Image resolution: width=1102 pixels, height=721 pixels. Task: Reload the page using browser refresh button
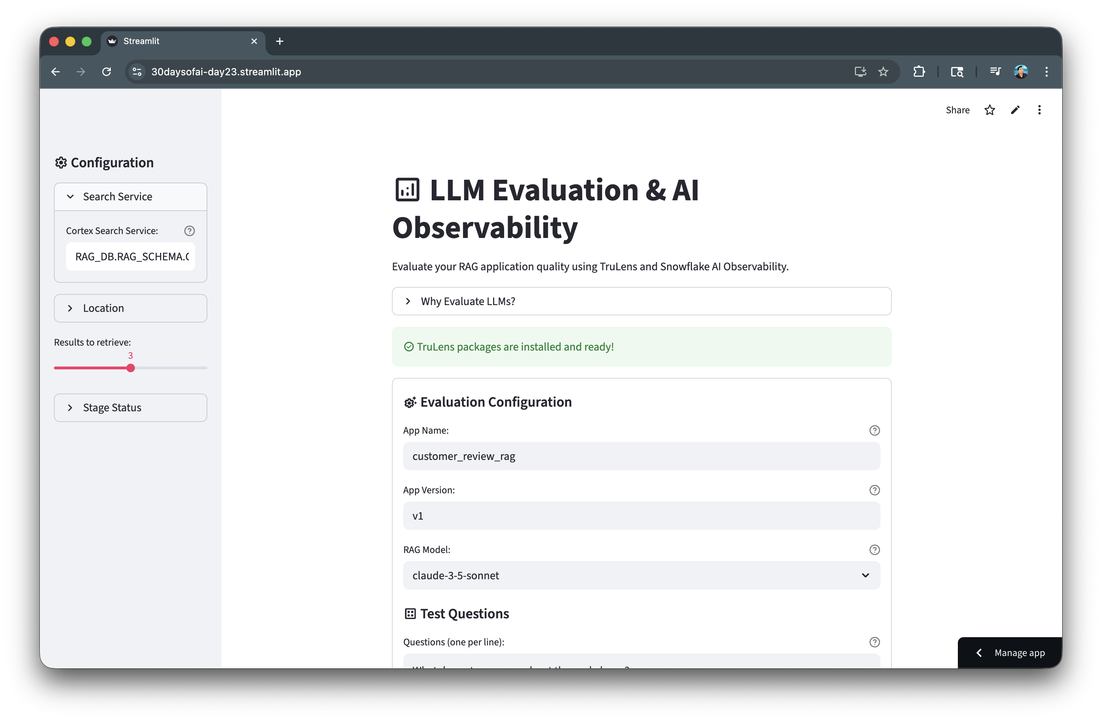(x=107, y=72)
